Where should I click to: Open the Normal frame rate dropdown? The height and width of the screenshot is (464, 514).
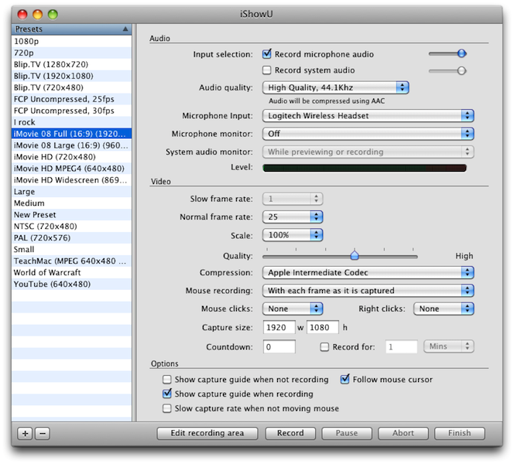tap(293, 217)
